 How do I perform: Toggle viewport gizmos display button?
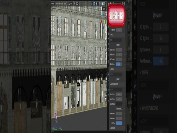point(94,4)
